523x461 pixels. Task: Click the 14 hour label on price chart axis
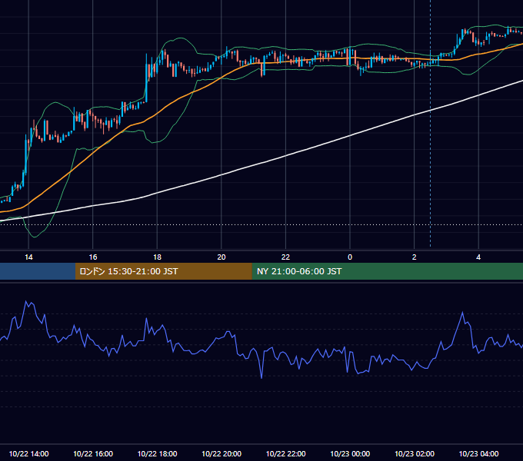28,257
